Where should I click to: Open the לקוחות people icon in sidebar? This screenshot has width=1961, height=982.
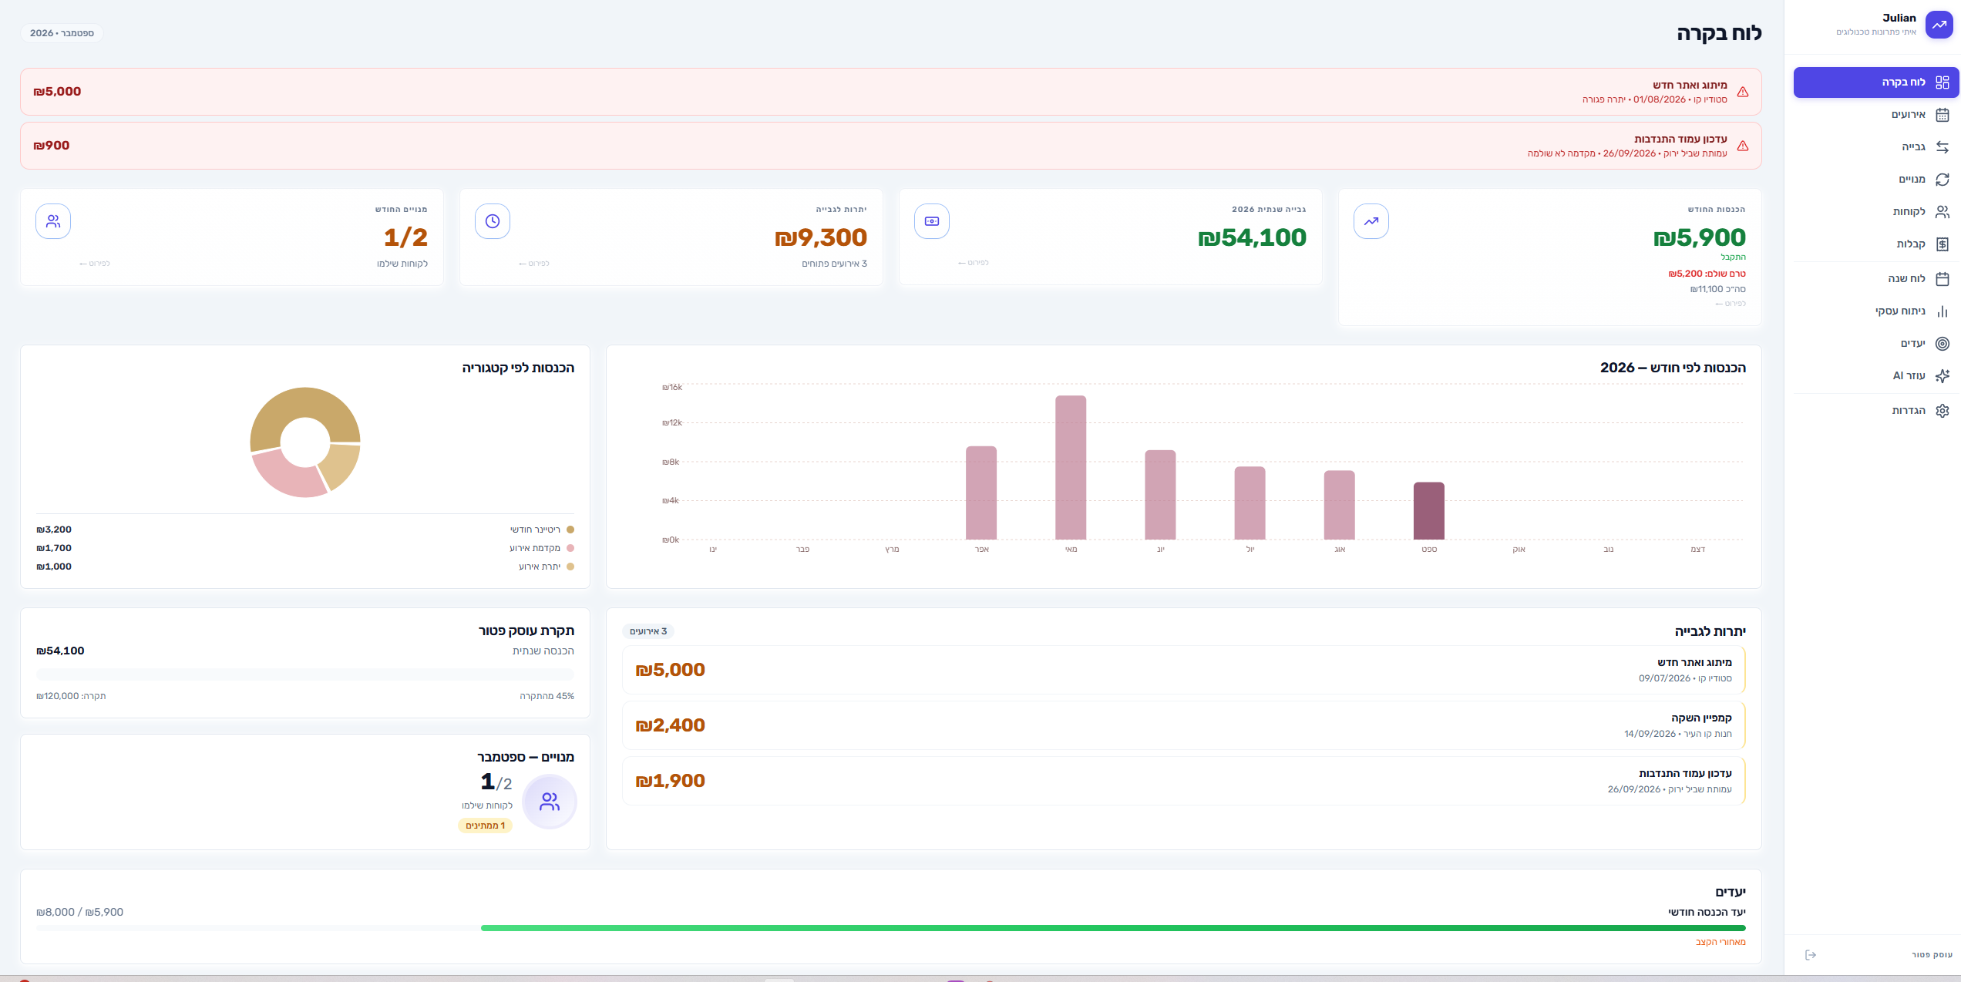pos(1942,212)
